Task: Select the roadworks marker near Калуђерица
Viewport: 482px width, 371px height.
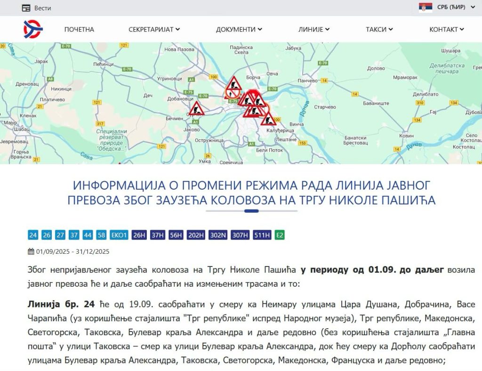Action: 268,119
